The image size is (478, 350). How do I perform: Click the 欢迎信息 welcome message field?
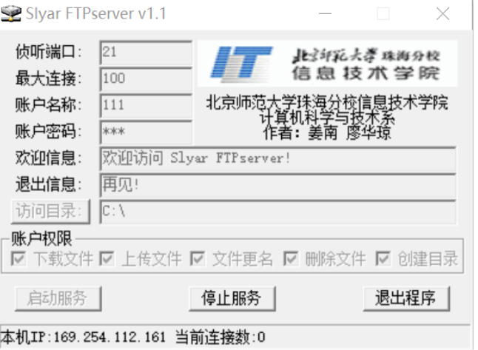278,159
